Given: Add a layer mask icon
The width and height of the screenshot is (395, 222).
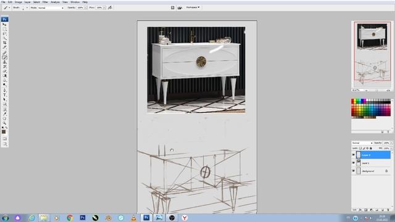Looking at the screenshot, I should pos(366,210).
